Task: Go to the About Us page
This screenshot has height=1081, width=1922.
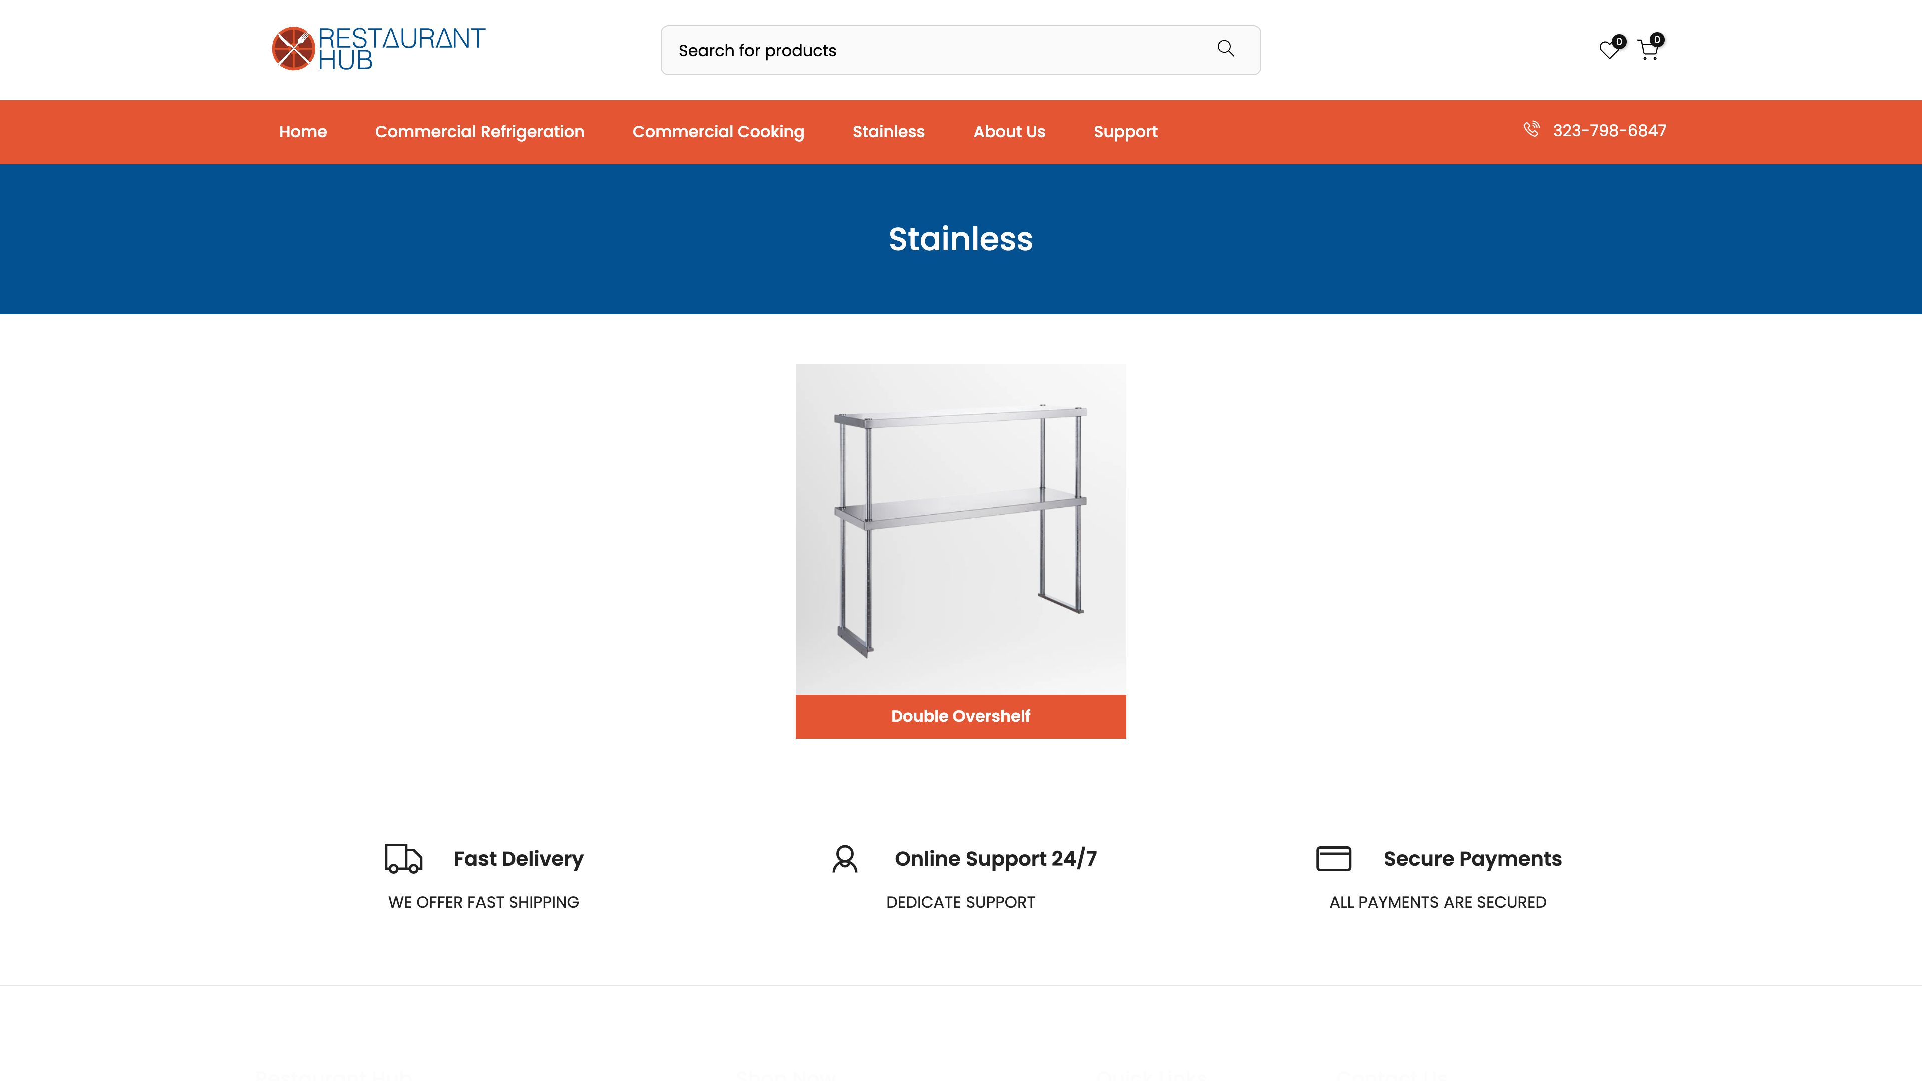Action: (x=1009, y=131)
